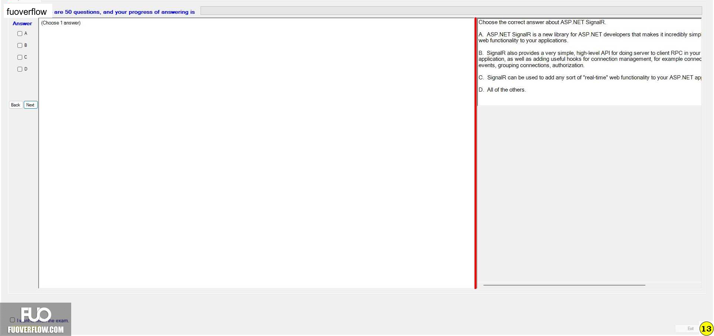Tick the checkbox for answer D
Image resolution: width=714 pixels, height=336 pixels.
(20, 69)
